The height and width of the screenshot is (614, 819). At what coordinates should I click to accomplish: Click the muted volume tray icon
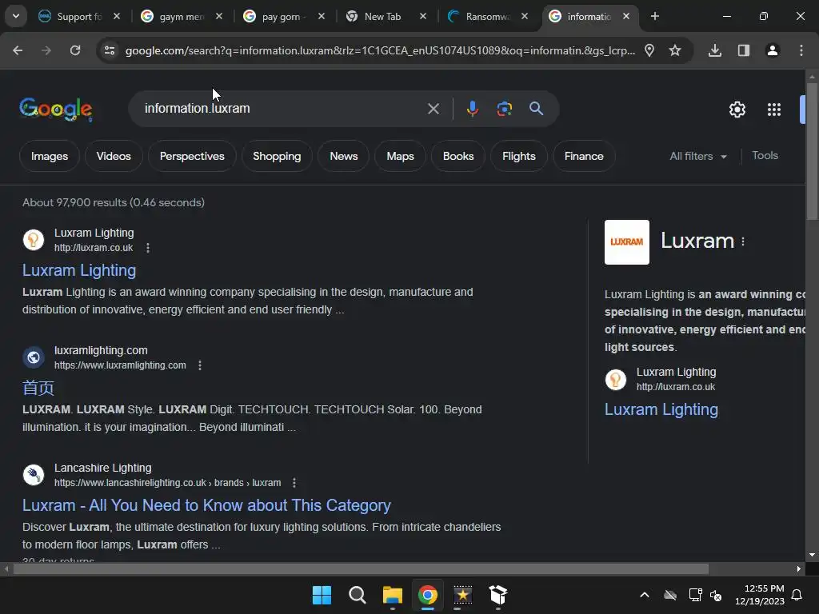716,595
